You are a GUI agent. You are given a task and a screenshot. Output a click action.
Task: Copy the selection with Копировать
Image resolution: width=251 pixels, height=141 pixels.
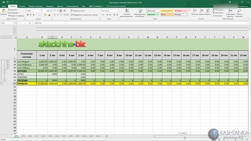(13, 13)
